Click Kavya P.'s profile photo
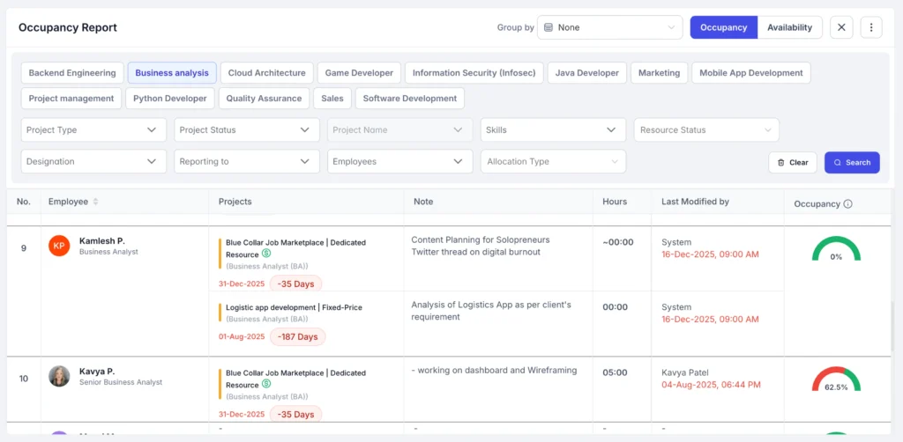The height and width of the screenshot is (442, 903). pyautogui.click(x=59, y=376)
